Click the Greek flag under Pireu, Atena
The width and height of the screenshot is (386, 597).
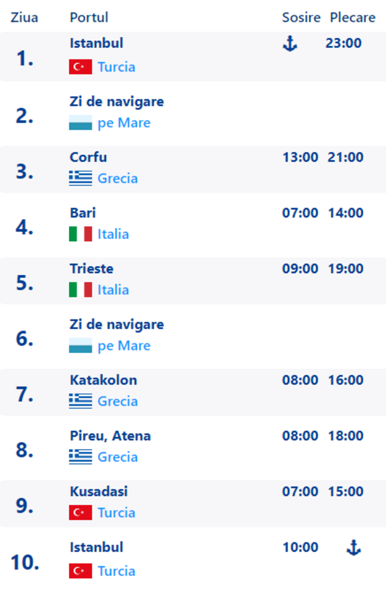(x=81, y=457)
